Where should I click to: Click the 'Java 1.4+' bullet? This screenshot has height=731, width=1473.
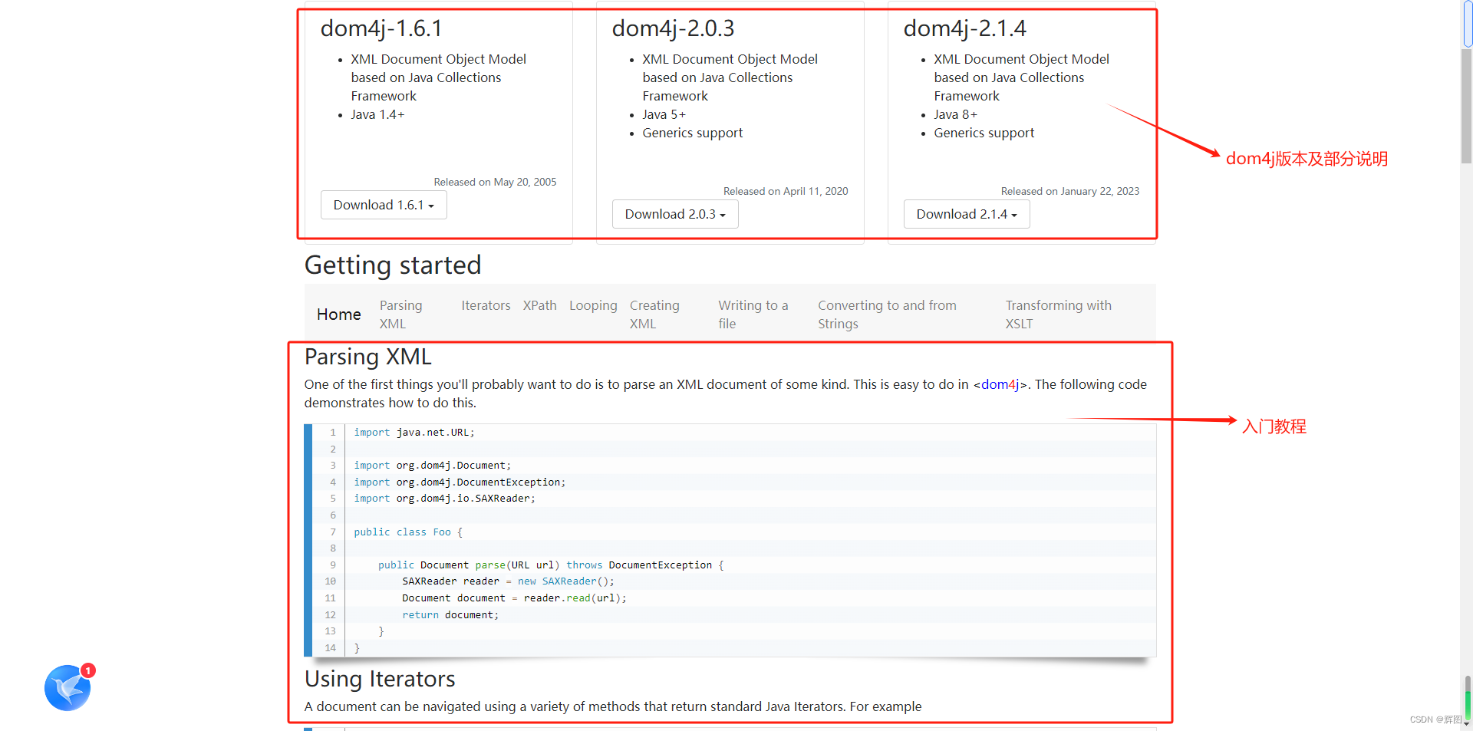[377, 114]
